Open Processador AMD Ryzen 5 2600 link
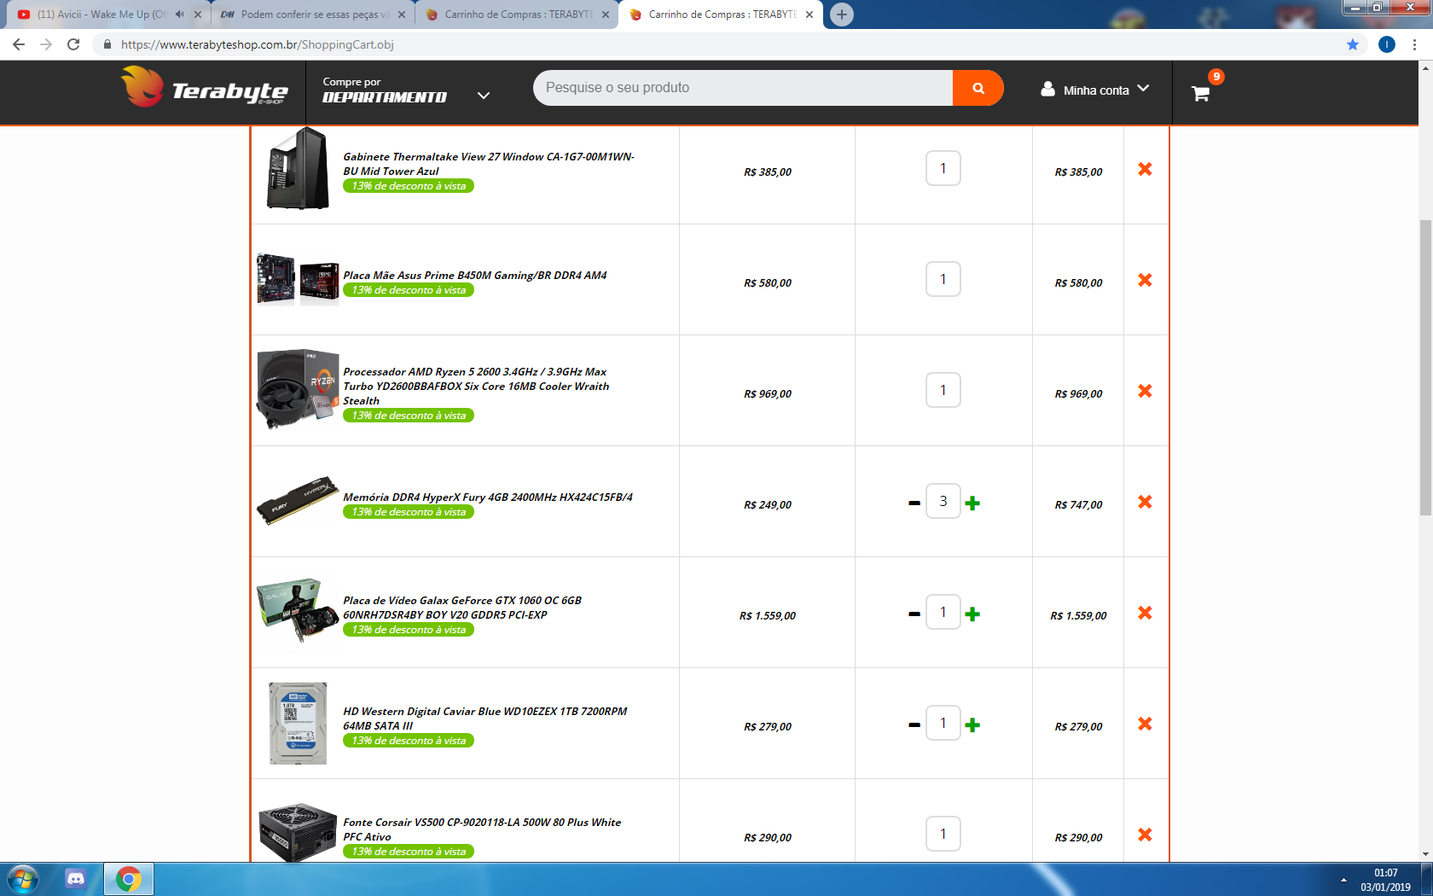Viewport: 1433px width, 896px height. pos(476,386)
